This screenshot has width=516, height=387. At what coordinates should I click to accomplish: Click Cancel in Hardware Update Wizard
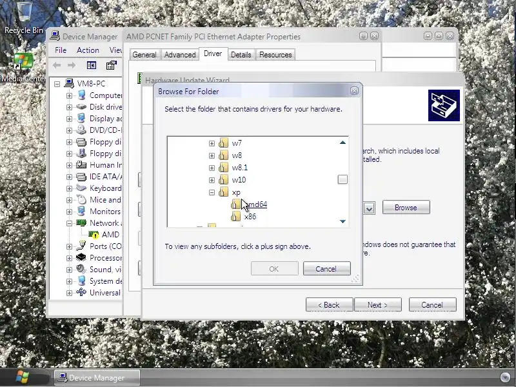coord(432,304)
